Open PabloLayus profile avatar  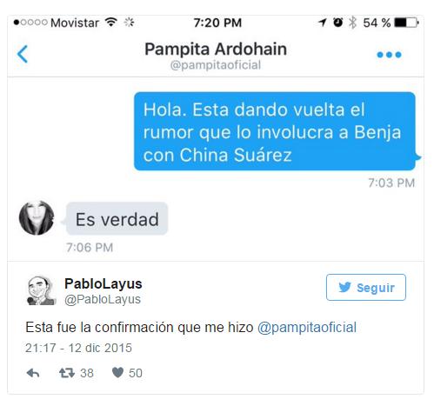click(x=41, y=290)
